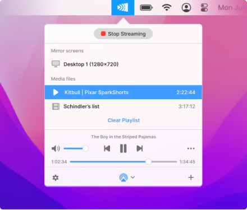Open the battery status menu
The image size is (247, 210).
pyautogui.click(x=147, y=8)
